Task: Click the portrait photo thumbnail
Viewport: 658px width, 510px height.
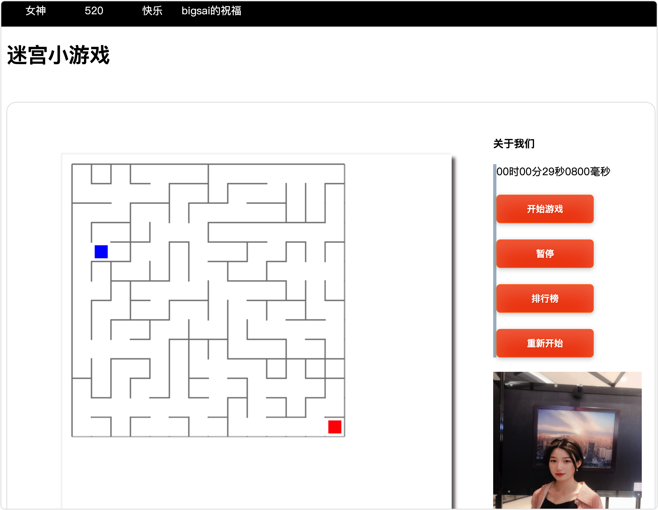Action: (567, 440)
